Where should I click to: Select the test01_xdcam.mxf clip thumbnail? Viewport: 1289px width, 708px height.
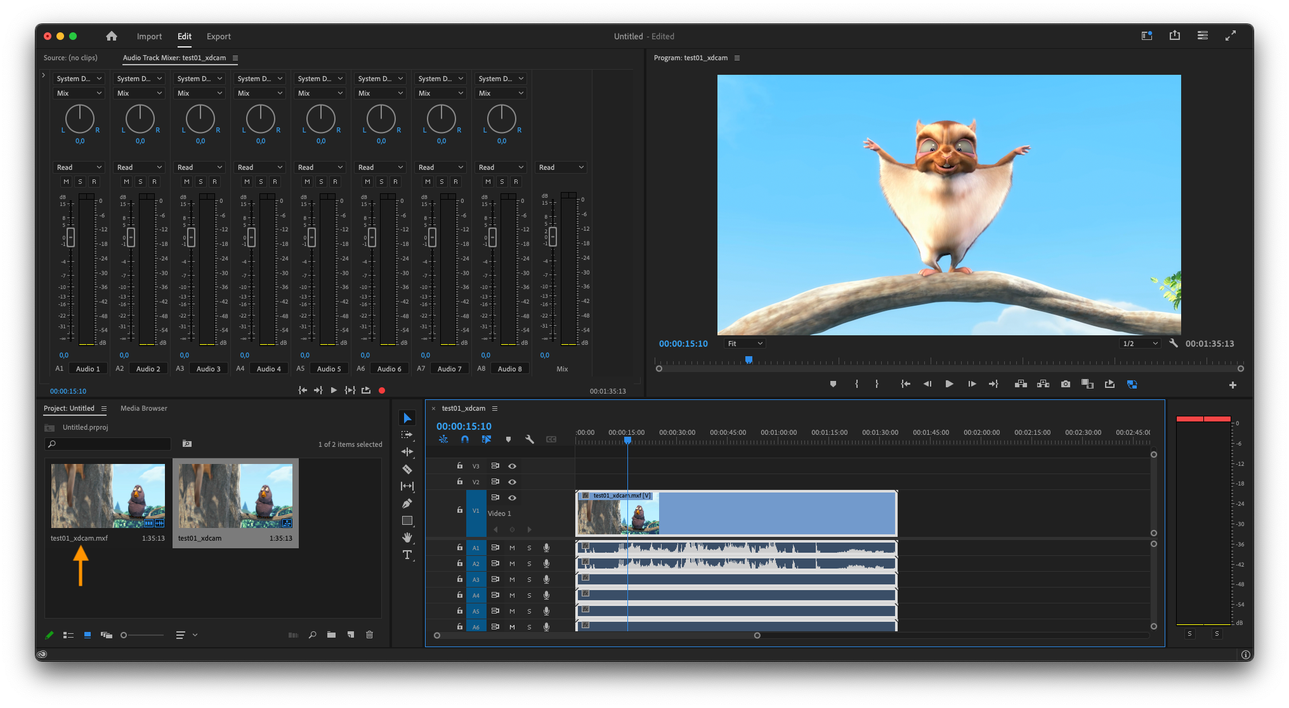pyautogui.click(x=108, y=496)
